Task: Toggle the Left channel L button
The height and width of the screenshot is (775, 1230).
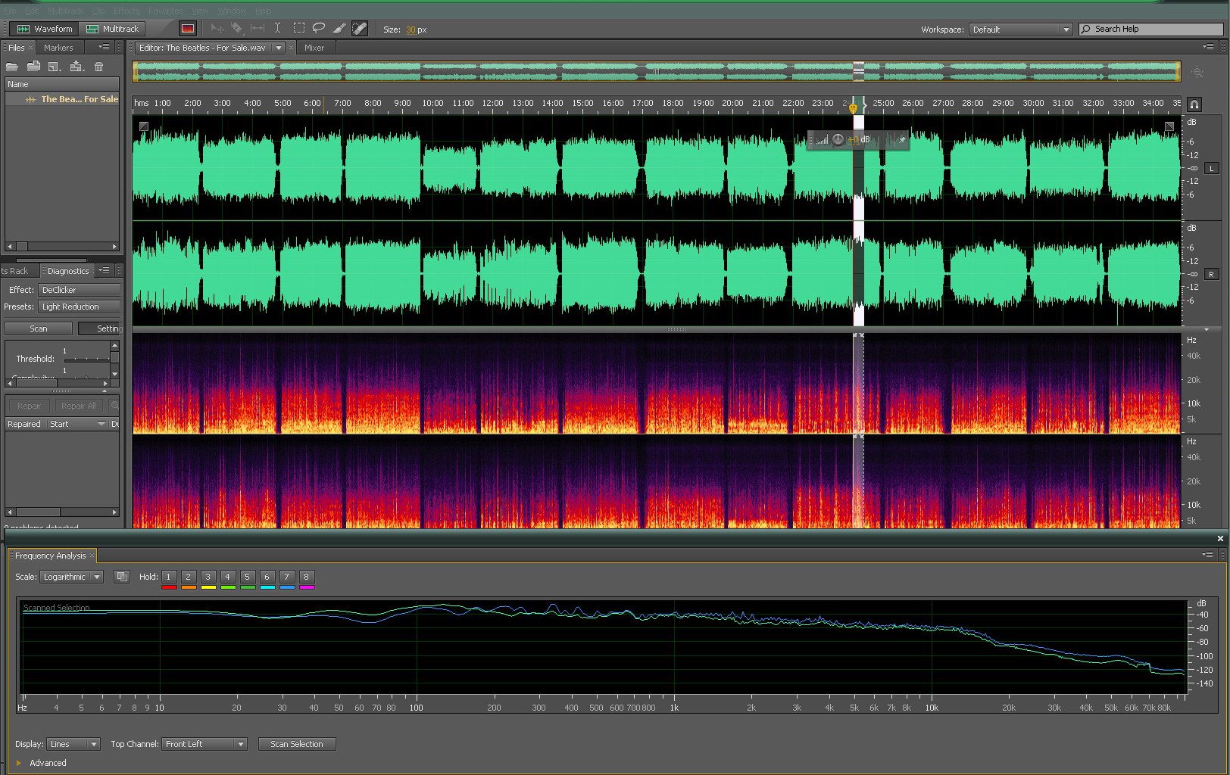Action: tap(1212, 168)
